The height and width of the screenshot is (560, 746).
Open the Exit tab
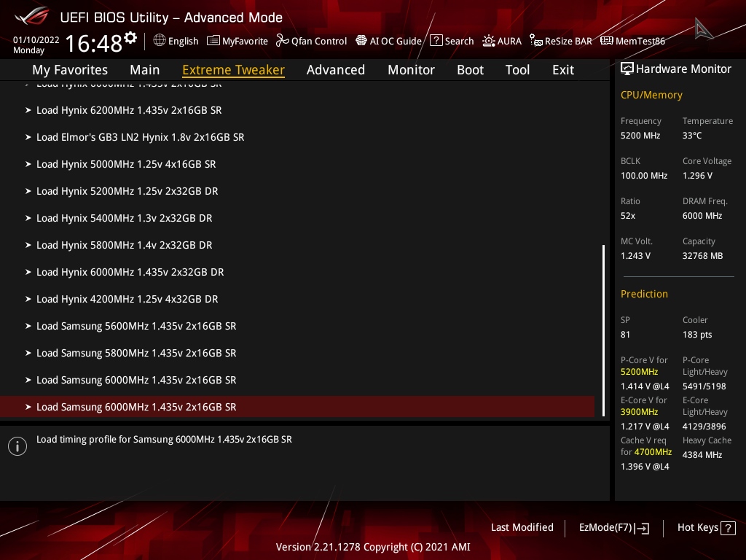(563, 70)
